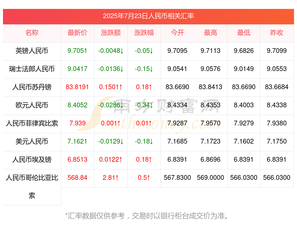Click 0.18↑ in the 人民币苏丹镑 row
This screenshot has height=225, width=297.
pyautogui.click(x=144, y=87)
